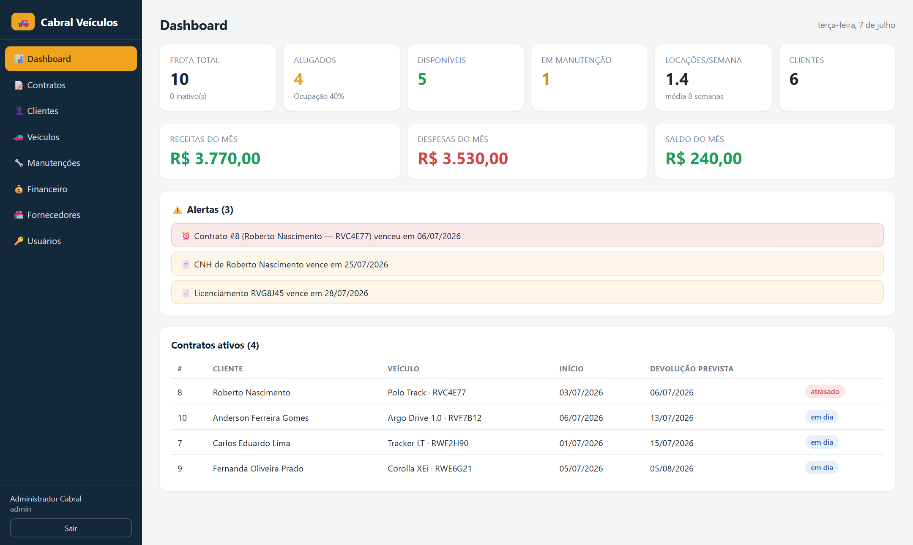
Task: Click vehicle "Corolla XEi · RWE6G21"
Action: (x=429, y=469)
